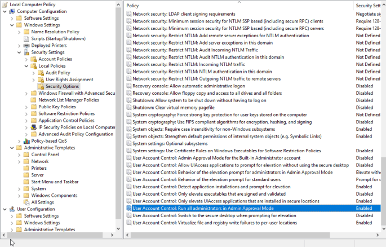Click the Computer Configuration node icon
386x247 pixels.
[12, 11]
